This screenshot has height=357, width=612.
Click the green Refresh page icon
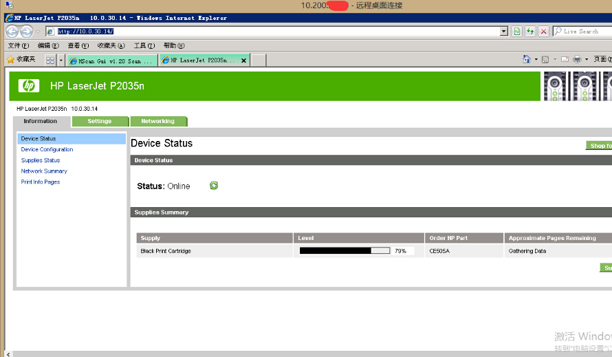(x=530, y=31)
